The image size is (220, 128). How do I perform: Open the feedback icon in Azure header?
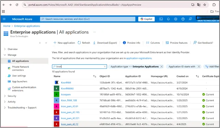pos(190,19)
